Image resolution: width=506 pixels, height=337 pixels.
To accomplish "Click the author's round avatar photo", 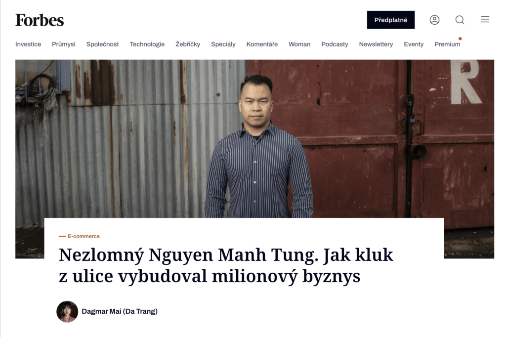I will click(67, 312).
